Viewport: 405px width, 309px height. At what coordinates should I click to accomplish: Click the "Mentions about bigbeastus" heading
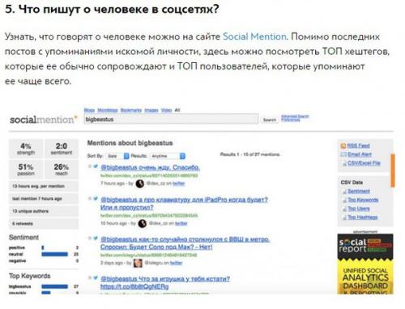[130, 143]
